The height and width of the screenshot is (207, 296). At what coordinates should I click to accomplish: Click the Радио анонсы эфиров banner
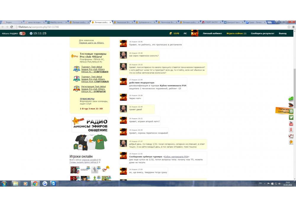[x=90, y=124]
